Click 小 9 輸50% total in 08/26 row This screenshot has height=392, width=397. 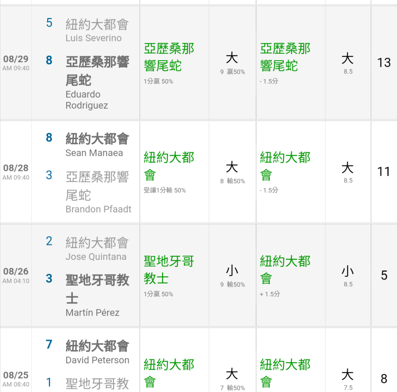tap(232, 275)
